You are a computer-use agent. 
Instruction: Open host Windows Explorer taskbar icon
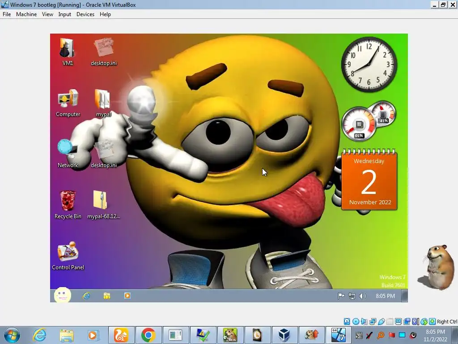(x=67, y=335)
